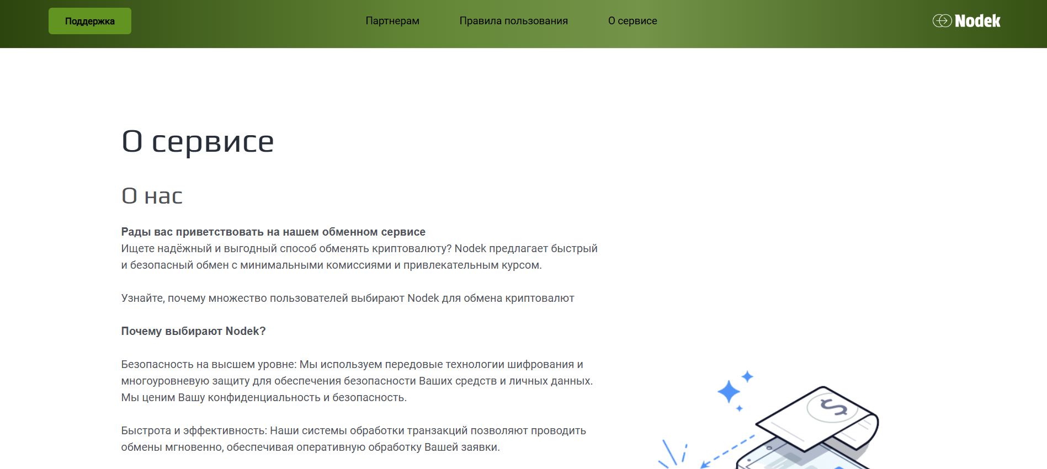Click the line starting 'Узнайте, почему множество пользователей'
This screenshot has width=1047, height=469.
348,298
